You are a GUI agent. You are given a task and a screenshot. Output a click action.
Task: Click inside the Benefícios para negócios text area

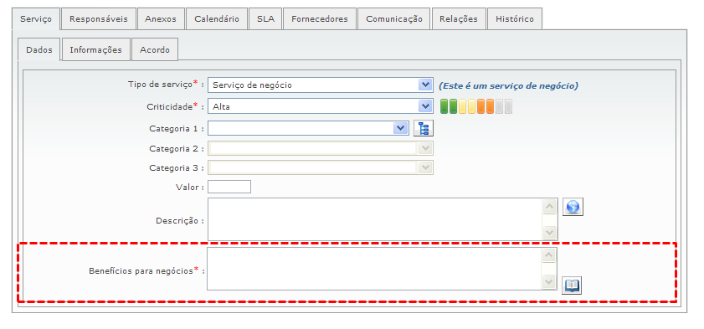pyautogui.click(x=374, y=269)
